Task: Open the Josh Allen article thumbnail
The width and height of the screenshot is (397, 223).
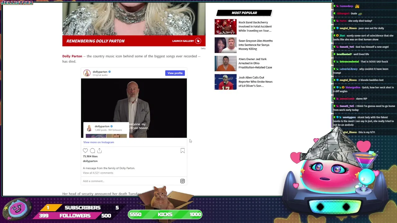Action: coord(225,82)
